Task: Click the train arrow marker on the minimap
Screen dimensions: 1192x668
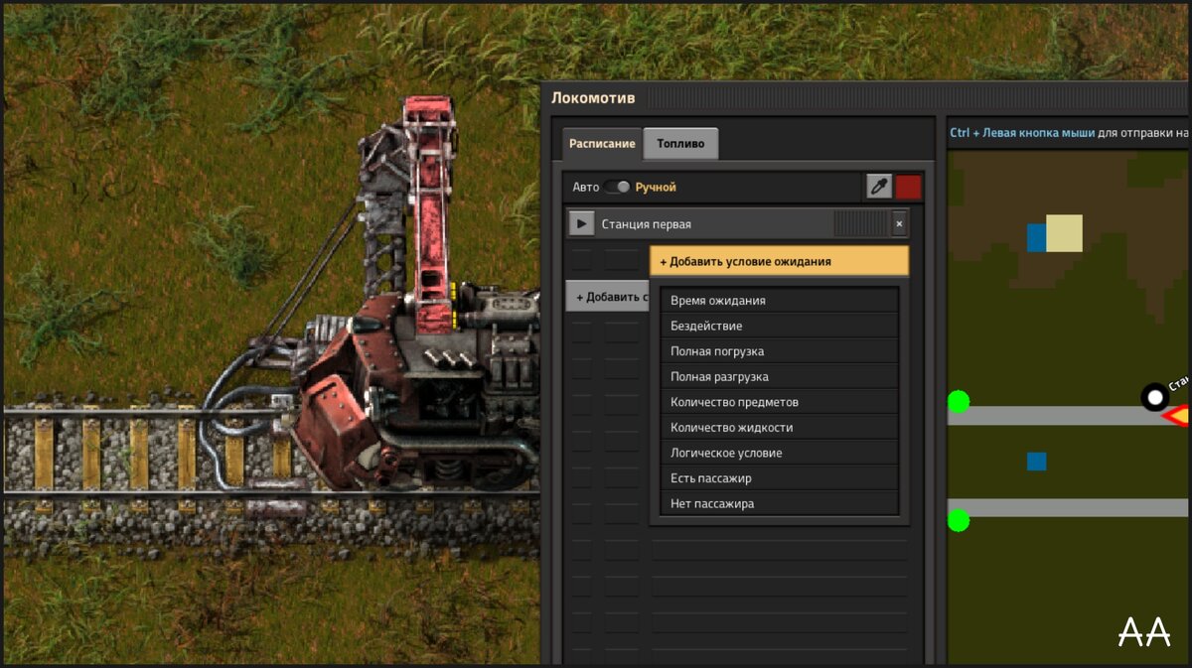Action: pos(1176,415)
